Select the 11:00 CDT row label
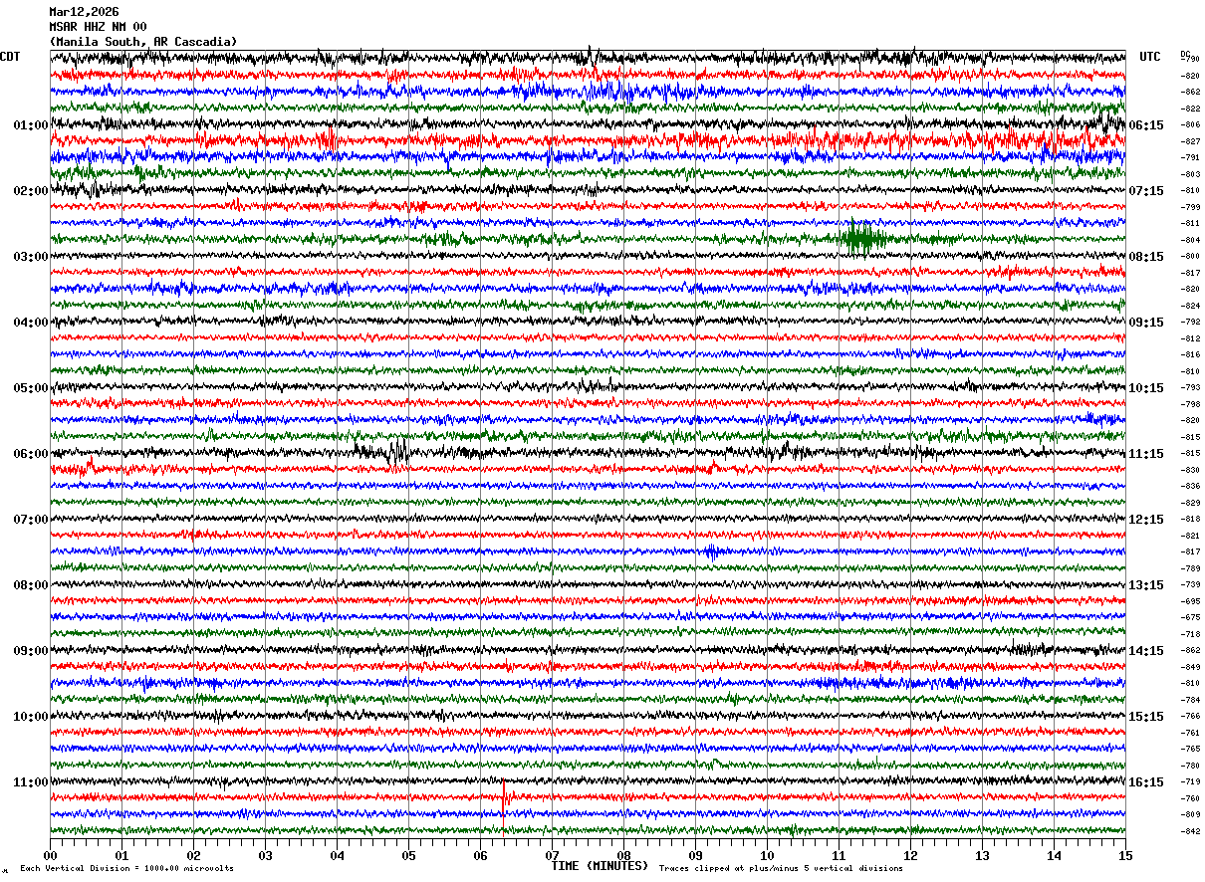This screenshot has width=1205, height=882. [31, 782]
